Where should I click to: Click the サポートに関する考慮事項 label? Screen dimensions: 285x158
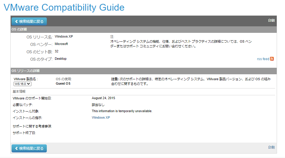(32, 126)
